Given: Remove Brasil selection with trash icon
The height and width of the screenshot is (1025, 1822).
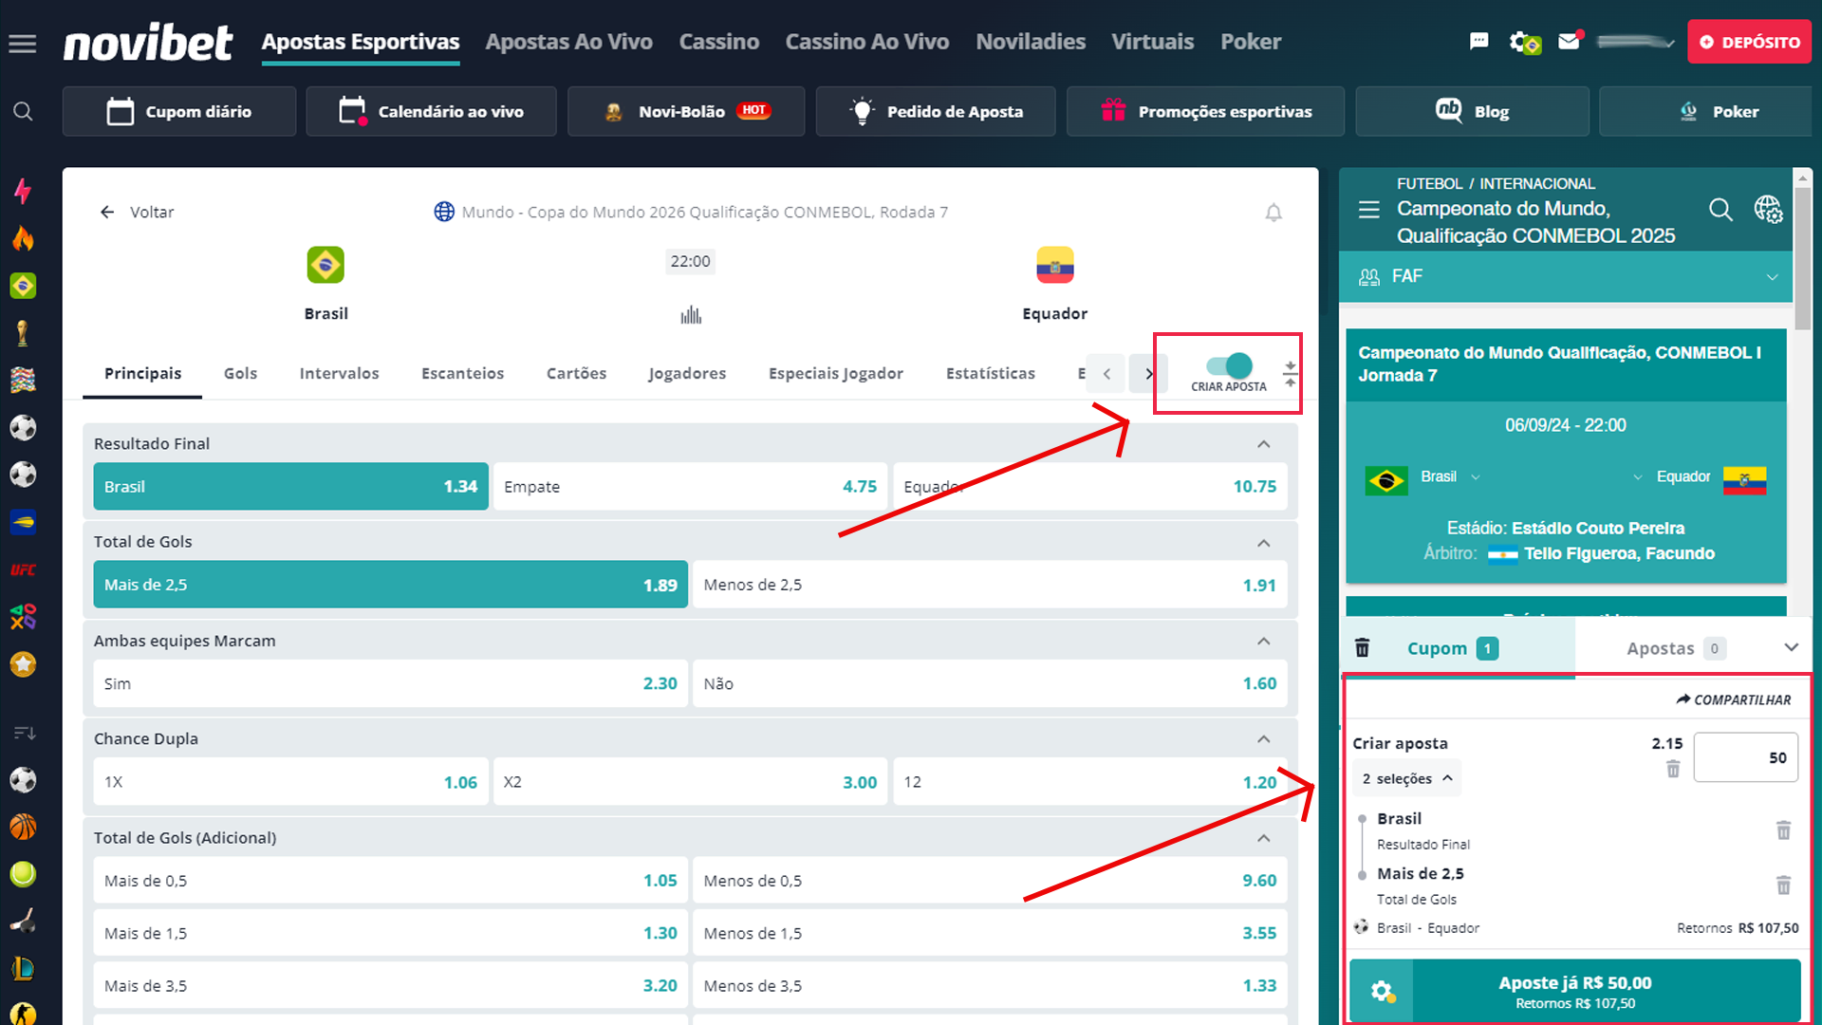Looking at the screenshot, I should click(x=1783, y=830).
